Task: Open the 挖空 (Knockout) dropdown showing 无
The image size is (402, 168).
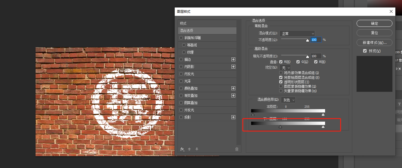Action: [285, 67]
